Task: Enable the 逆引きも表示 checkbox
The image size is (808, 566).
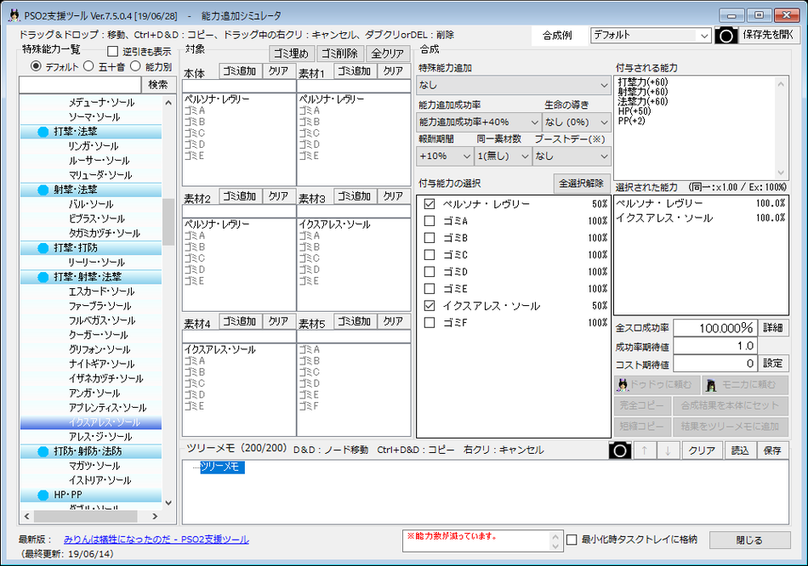Action: (113, 52)
